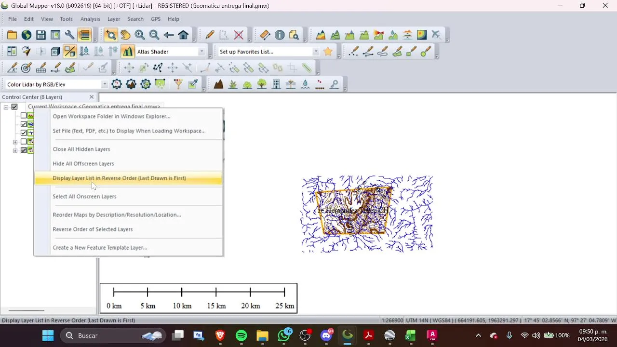Choose Select All Onscreen Layers
This screenshot has height=347, width=617.
pos(128,196)
